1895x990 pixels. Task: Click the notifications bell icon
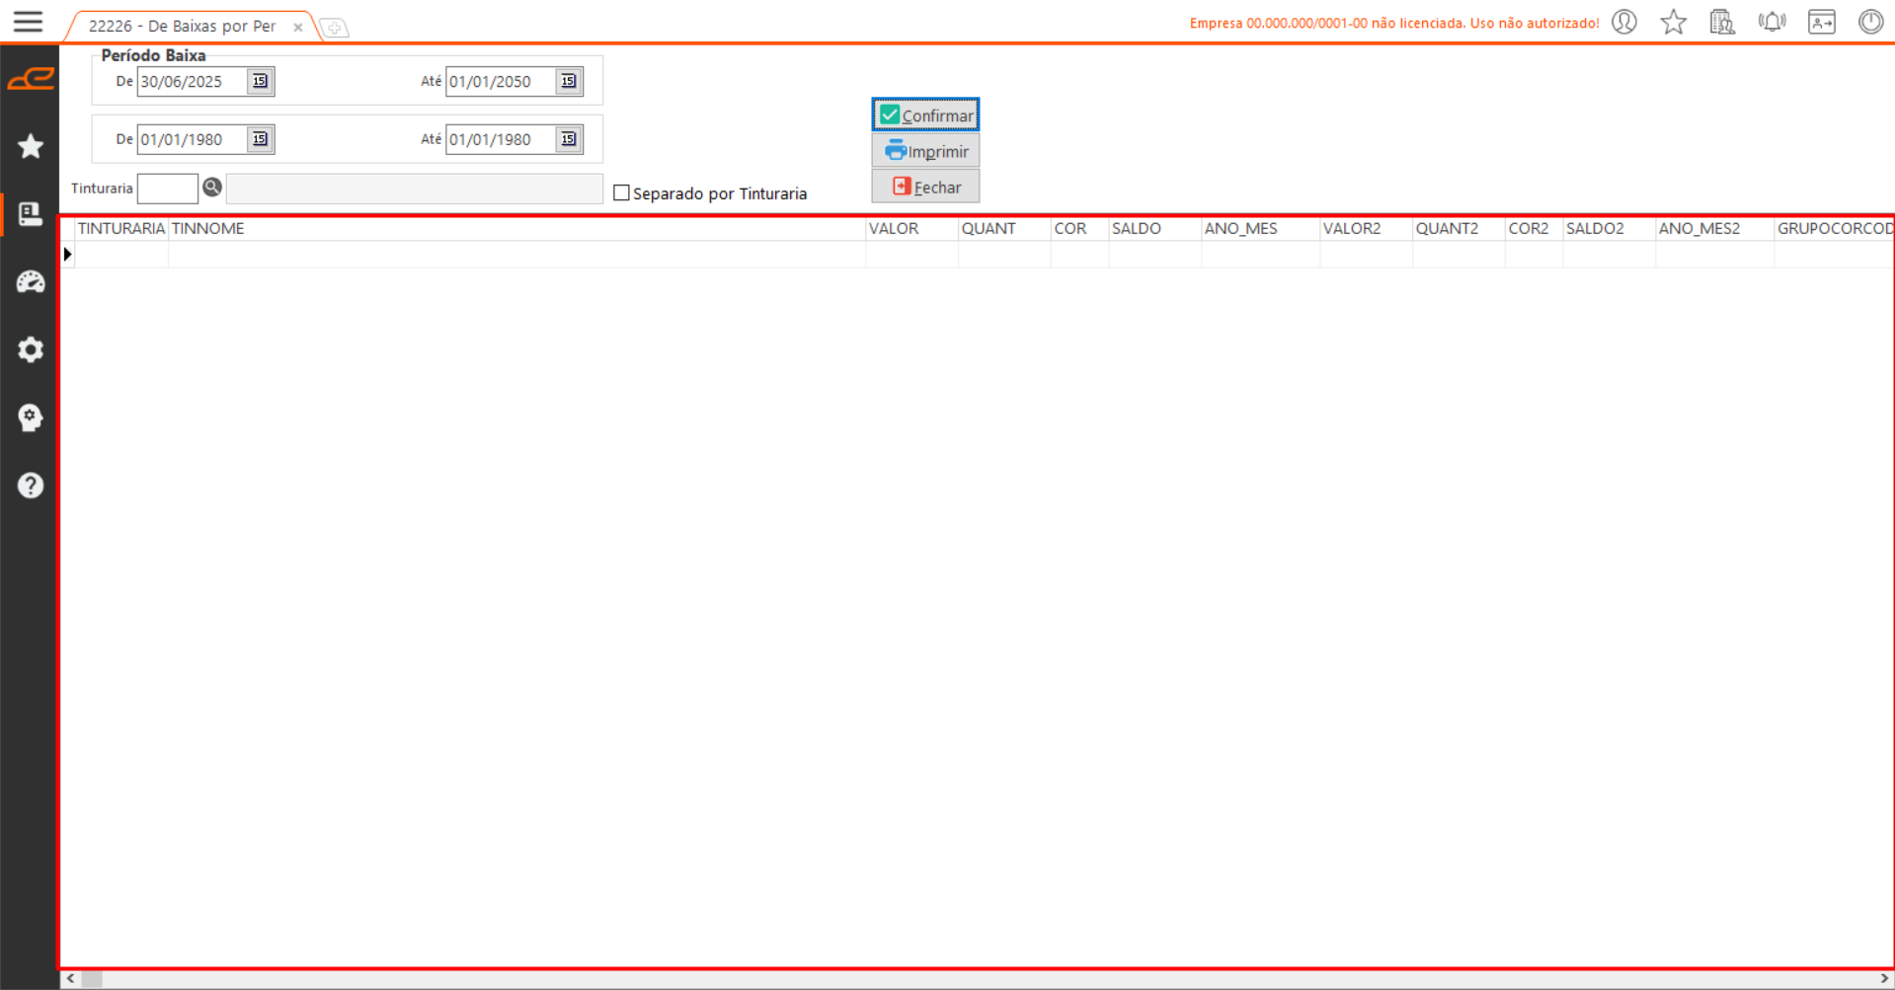click(1772, 22)
